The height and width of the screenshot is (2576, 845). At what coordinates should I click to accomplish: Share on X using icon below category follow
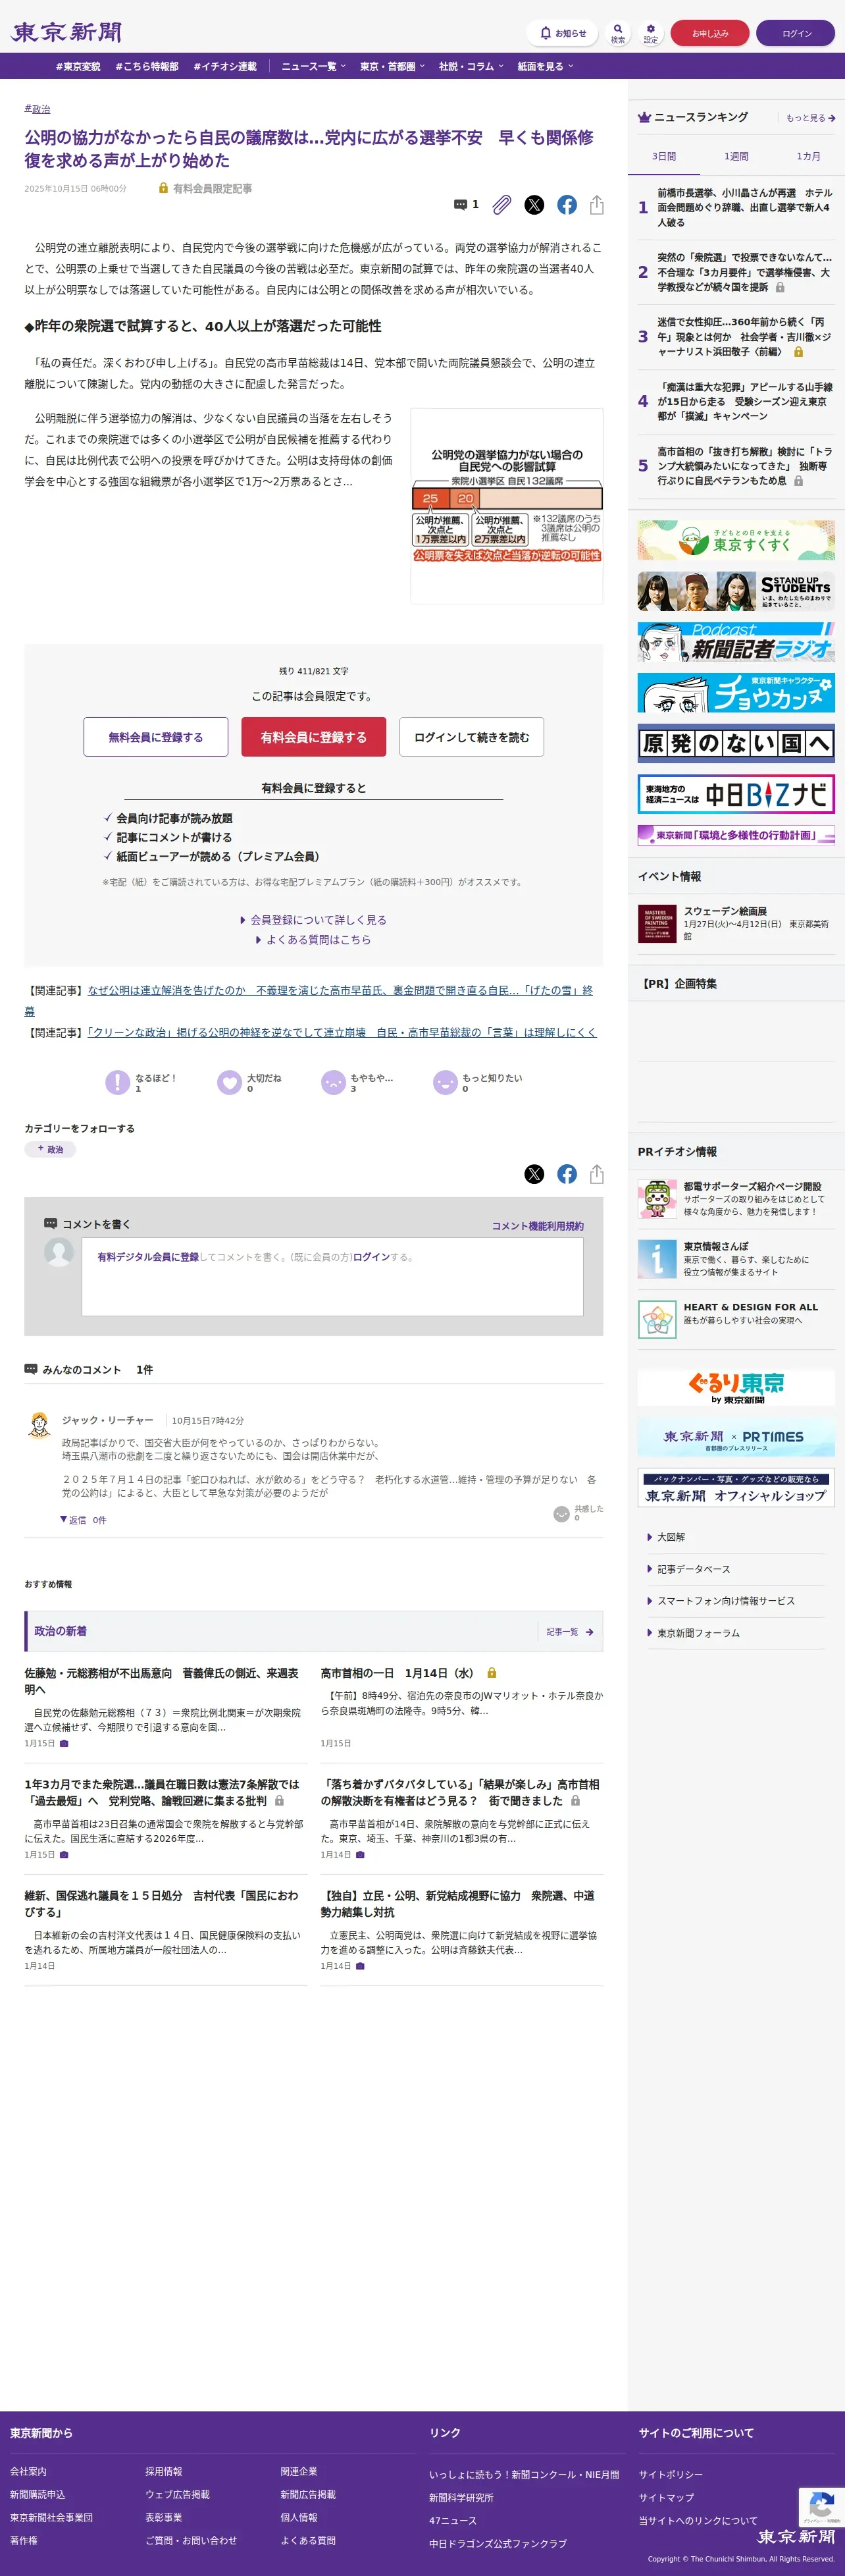click(x=534, y=1174)
